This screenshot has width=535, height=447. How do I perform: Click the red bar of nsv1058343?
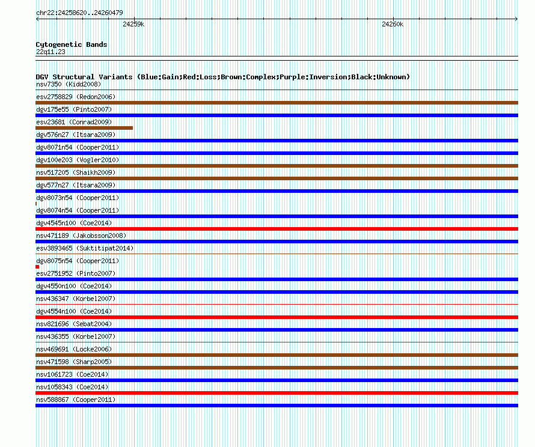(x=277, y=393)
